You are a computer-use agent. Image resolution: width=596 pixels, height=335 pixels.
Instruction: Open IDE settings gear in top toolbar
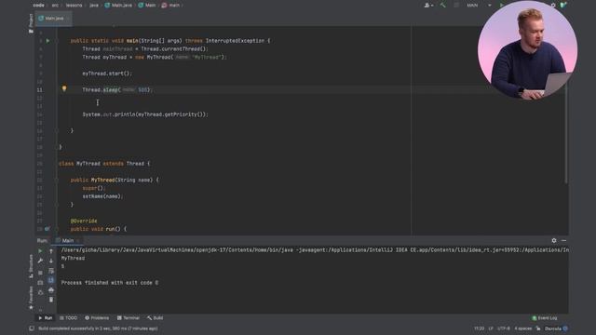point(553,6)
